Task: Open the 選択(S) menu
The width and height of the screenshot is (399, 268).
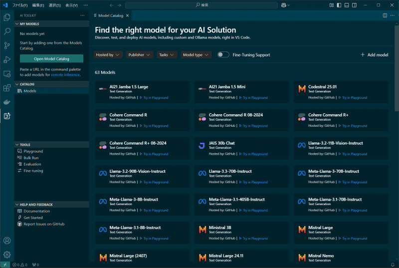Action: point(55,5)
